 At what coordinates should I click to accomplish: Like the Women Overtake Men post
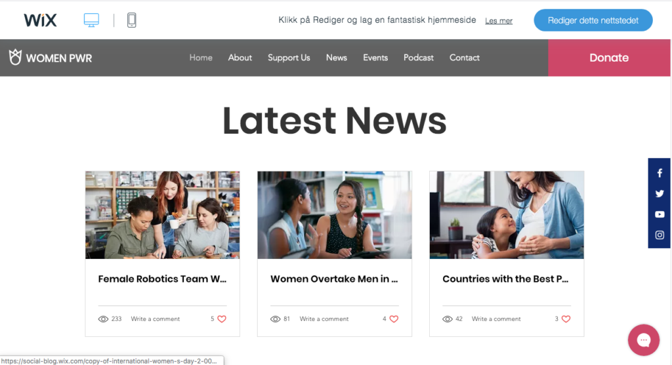click(x=394, y=319)
